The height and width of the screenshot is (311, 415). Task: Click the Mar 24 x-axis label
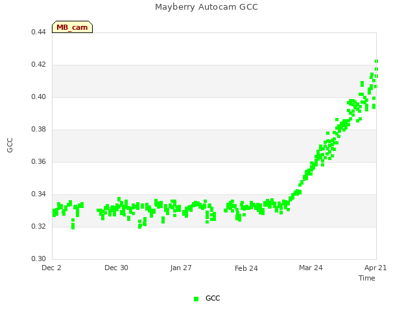click(x=311, y=268)
